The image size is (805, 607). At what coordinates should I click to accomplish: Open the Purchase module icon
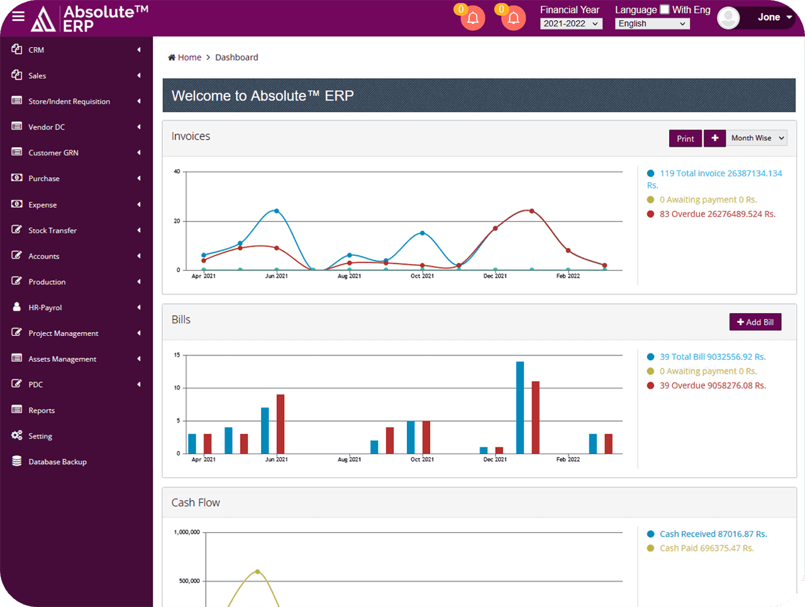coord(16,178)
